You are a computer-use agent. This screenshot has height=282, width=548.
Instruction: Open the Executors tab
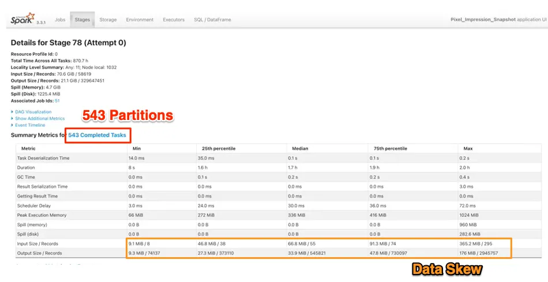click(x=174, y=20)
